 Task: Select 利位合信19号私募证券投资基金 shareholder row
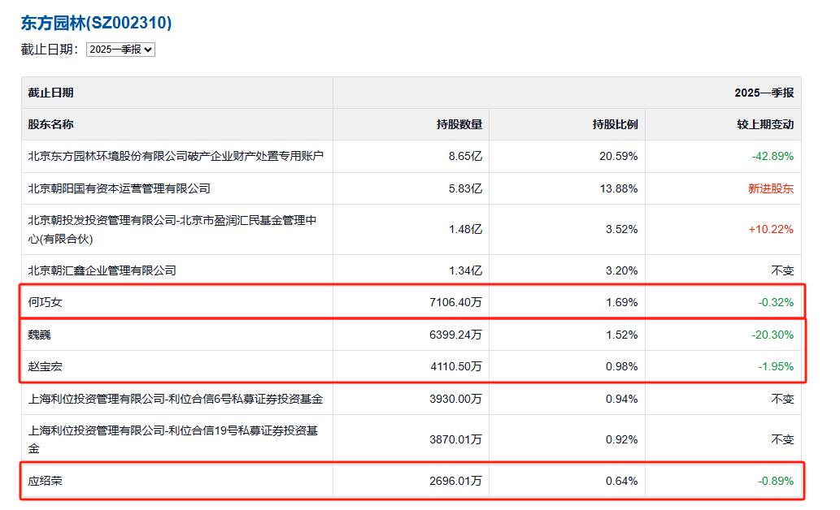(411, 440)
